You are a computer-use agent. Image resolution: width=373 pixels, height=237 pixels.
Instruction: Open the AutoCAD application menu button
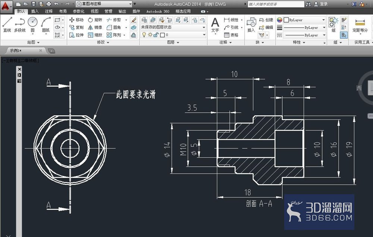[6, 6]
